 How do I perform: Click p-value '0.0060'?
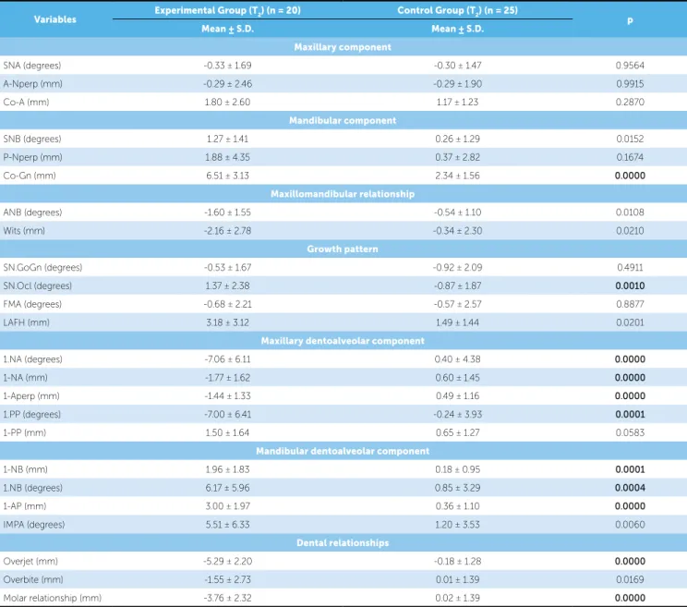pyautogui.click(x=630, y=525)
